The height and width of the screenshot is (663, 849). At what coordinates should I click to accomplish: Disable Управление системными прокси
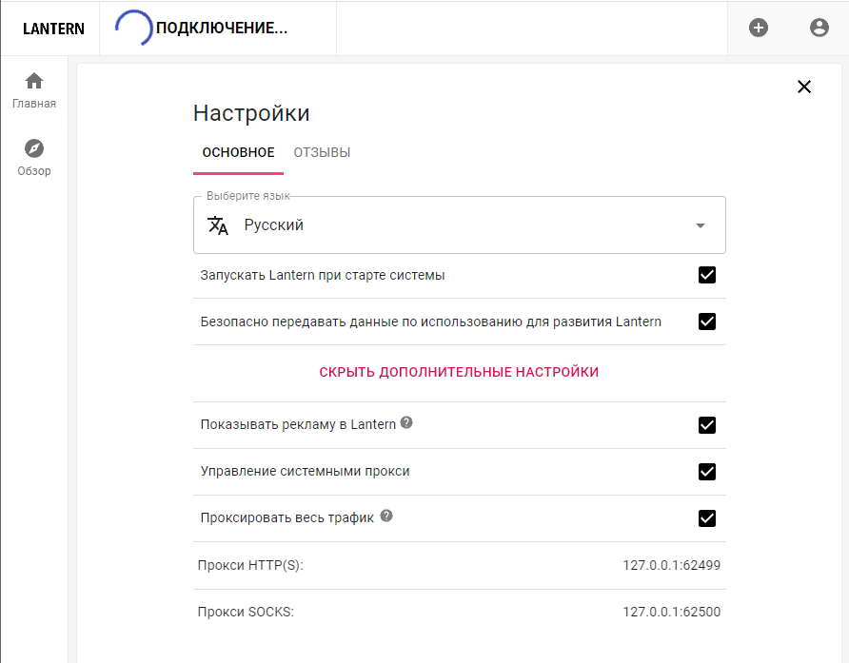707,471
